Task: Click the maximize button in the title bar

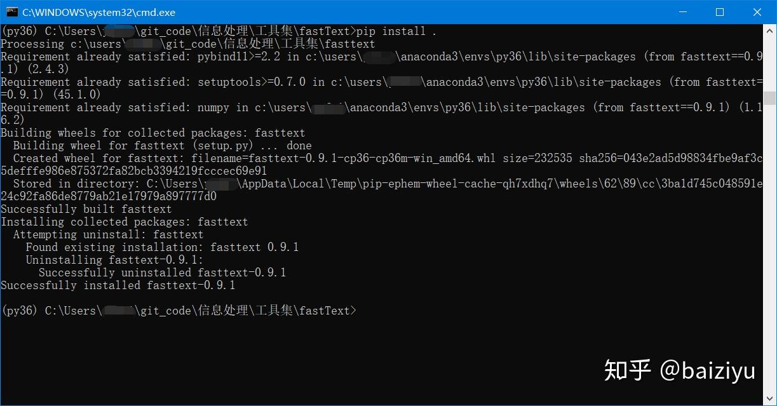Action: pyautogui.click(x=720, y=12)
